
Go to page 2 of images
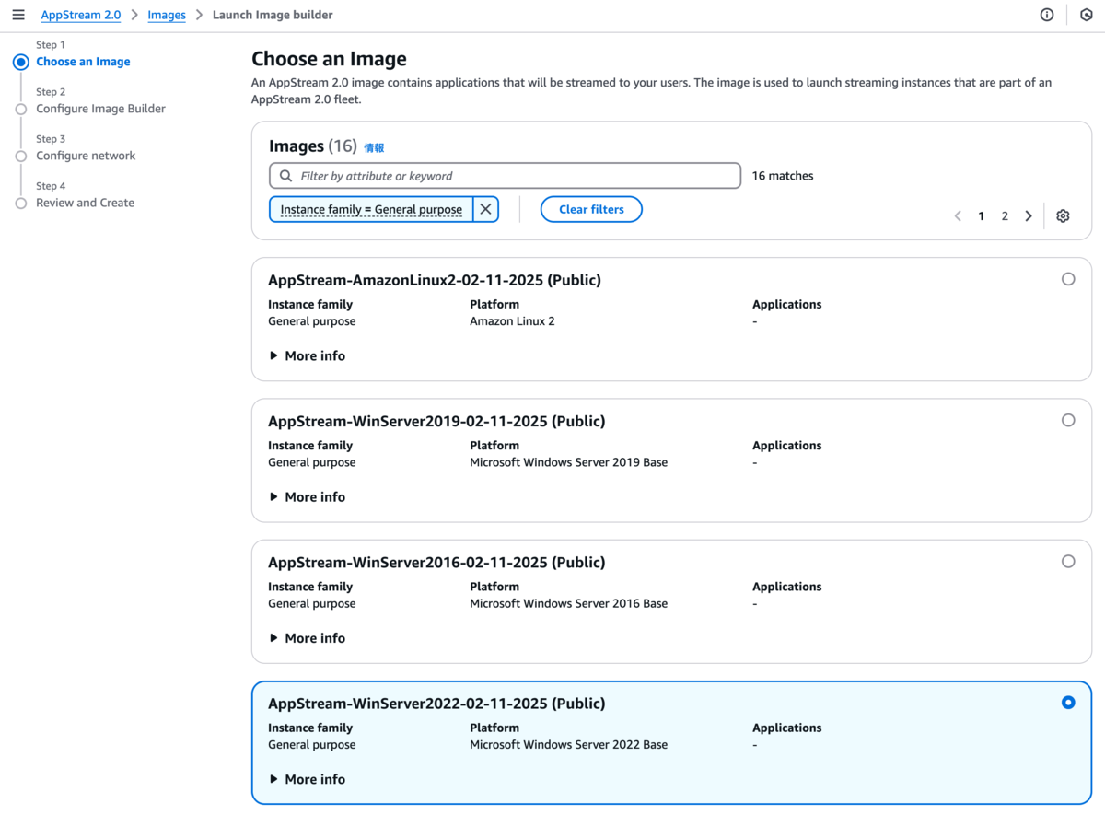click(1005, 215)
